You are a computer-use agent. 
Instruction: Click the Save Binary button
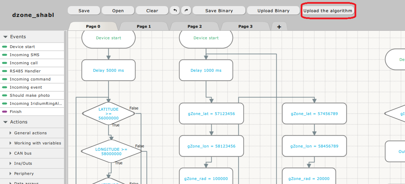219,10
